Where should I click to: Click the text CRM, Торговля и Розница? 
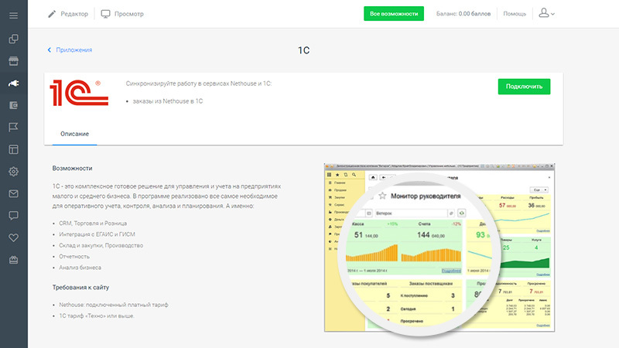click(93, 223)
